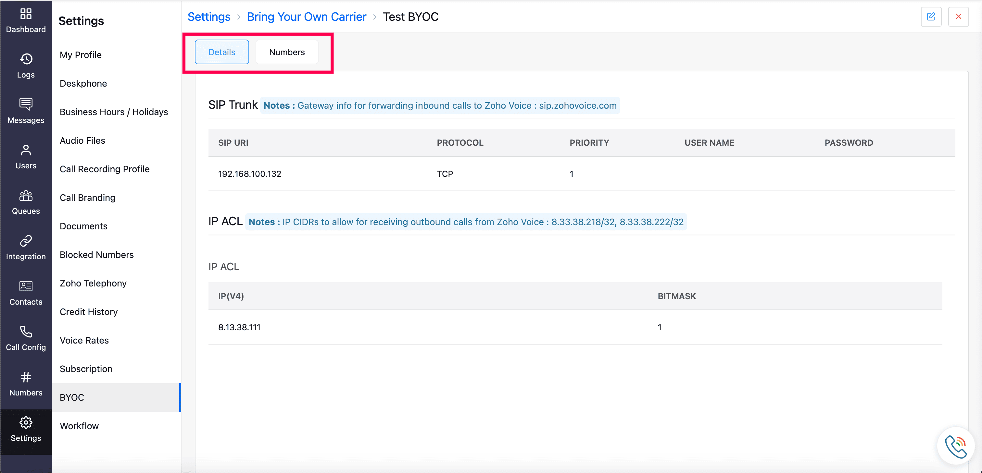Screen dimensions: 982x473
Task: Open Logs history icon
Action: [26, 59]
